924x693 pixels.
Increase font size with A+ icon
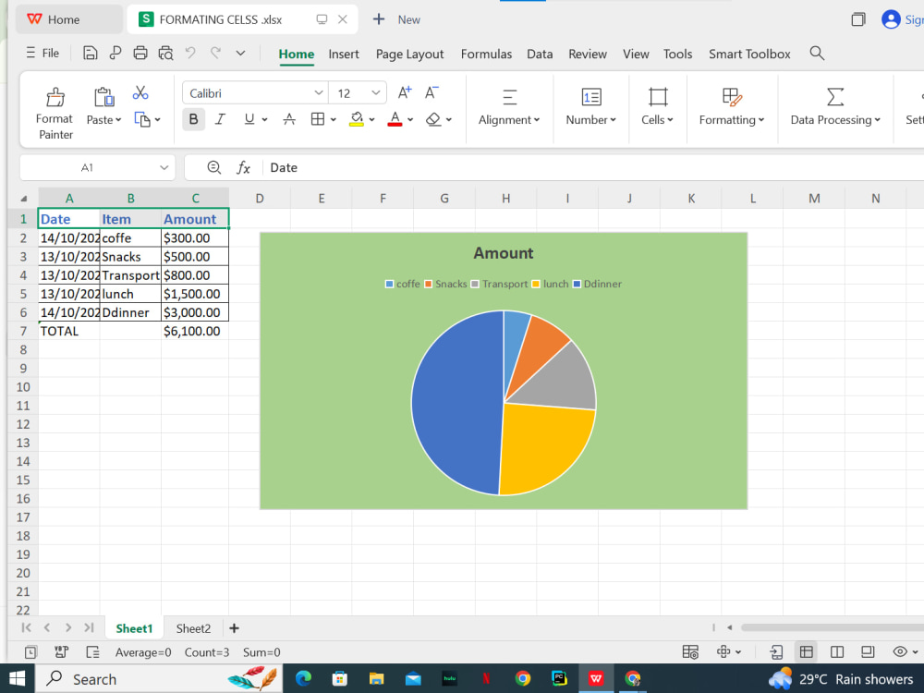tap(405, 92)
